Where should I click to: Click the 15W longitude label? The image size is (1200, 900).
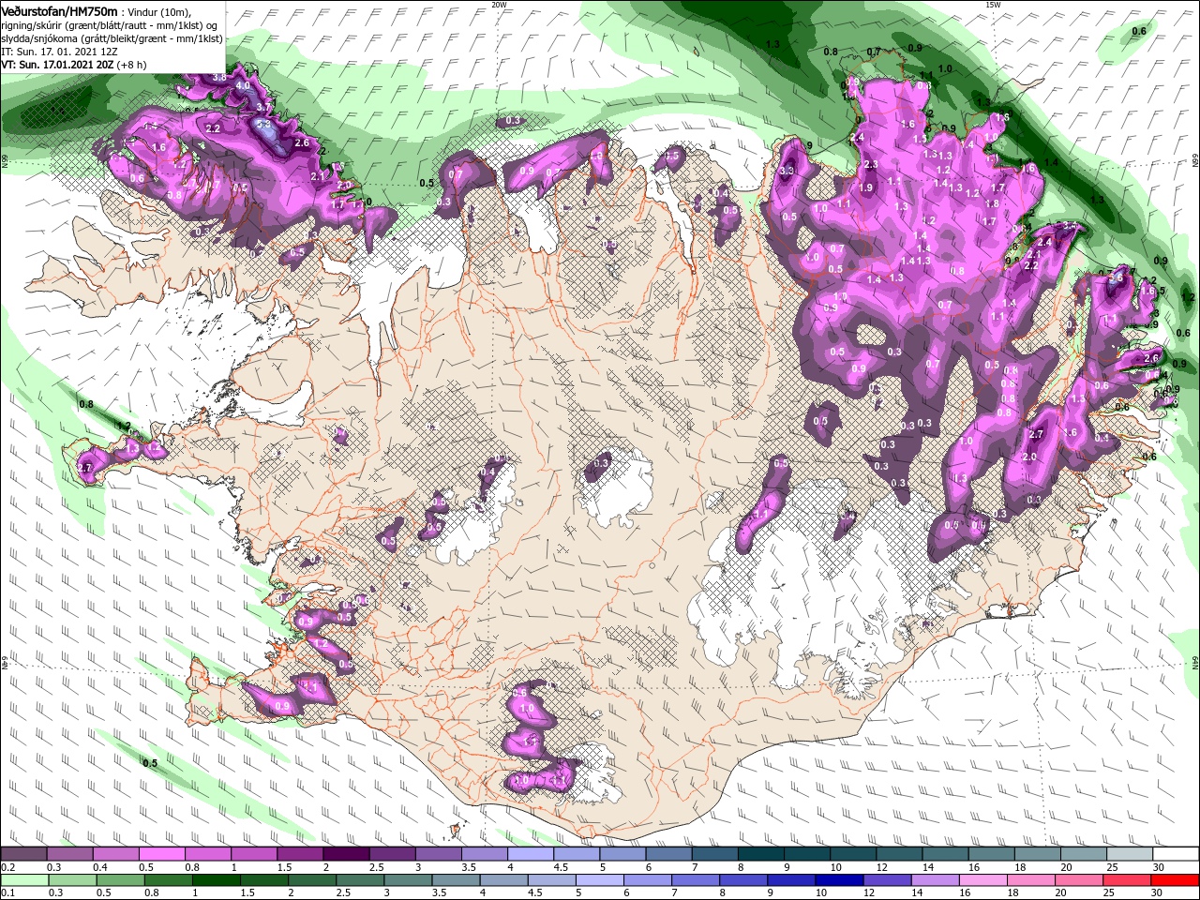pyautogui.click(x=993, y=4)
